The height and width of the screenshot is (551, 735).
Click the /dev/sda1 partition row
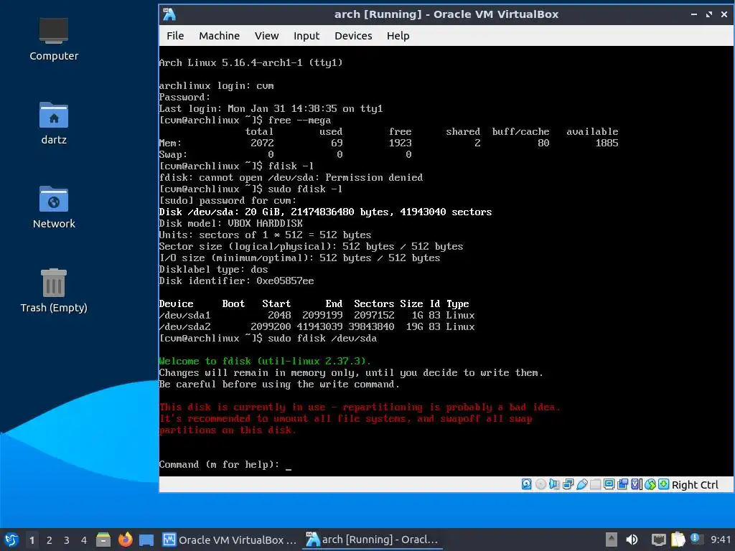(x=317, y=316)
